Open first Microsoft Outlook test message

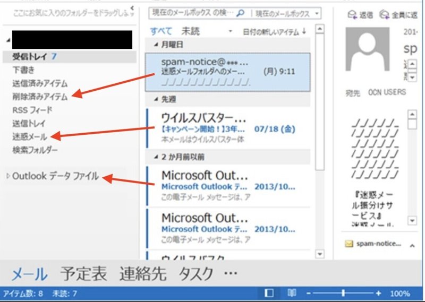click(228, 186)
